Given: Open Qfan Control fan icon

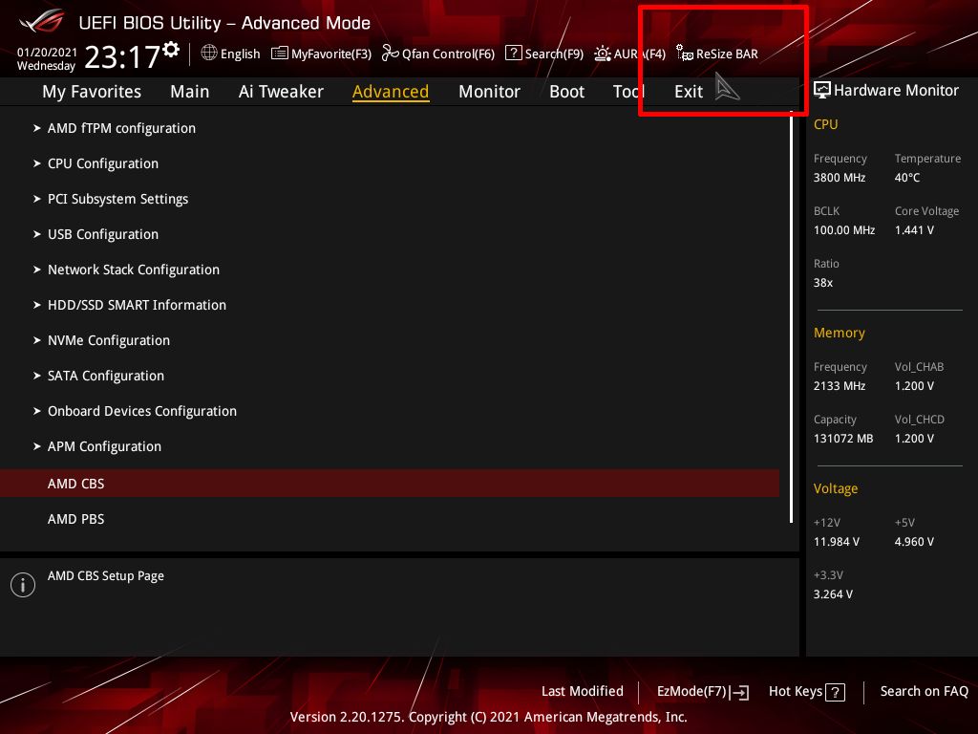Looking at the screenshot, I should pos(391,54).
